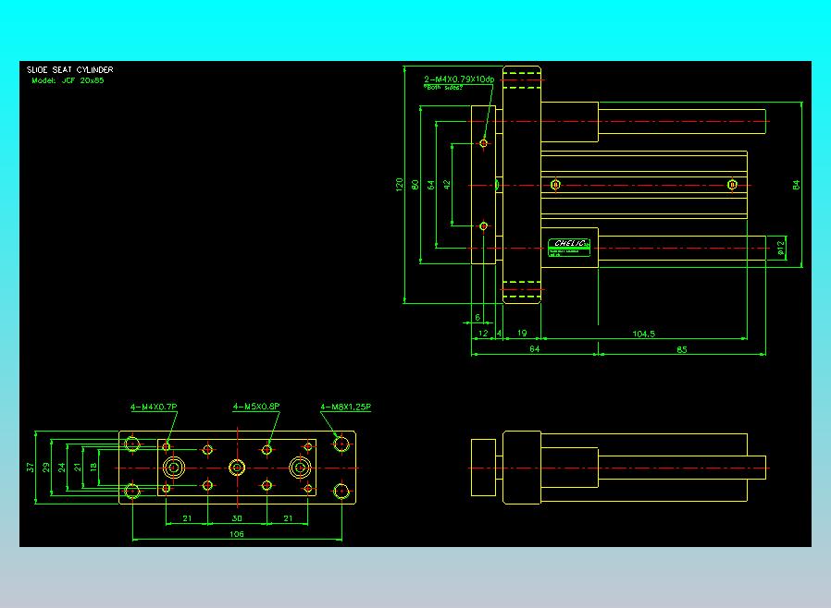Click the "2-M4X0.79X10dp" thread callout
The width and height of the screenshot is (831, 608).
[459, 79]
